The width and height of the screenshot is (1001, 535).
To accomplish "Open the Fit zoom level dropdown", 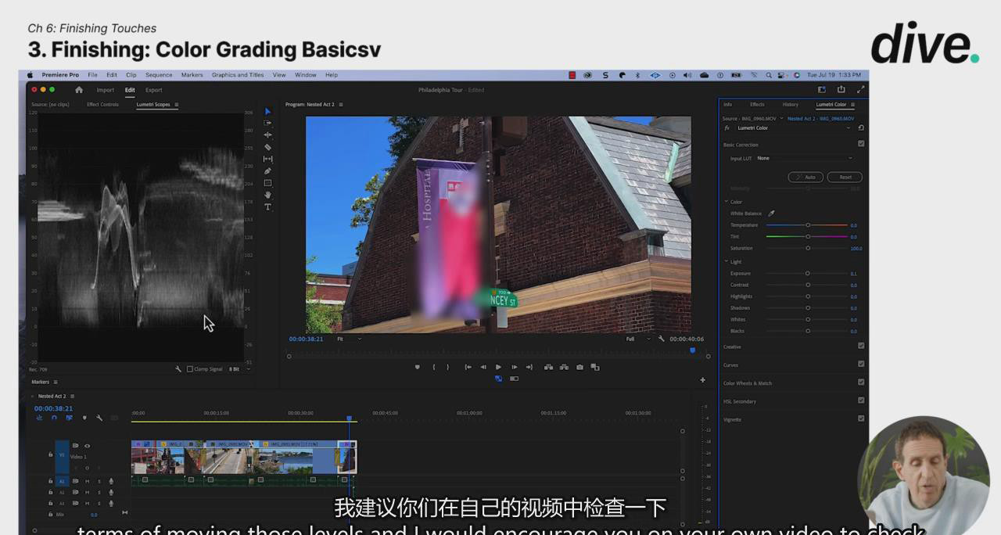I will [349, 339].
